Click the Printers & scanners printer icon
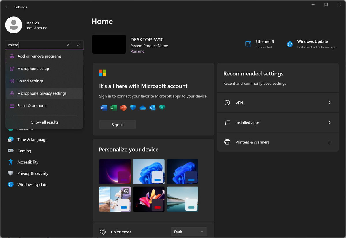 click(227, 142)
